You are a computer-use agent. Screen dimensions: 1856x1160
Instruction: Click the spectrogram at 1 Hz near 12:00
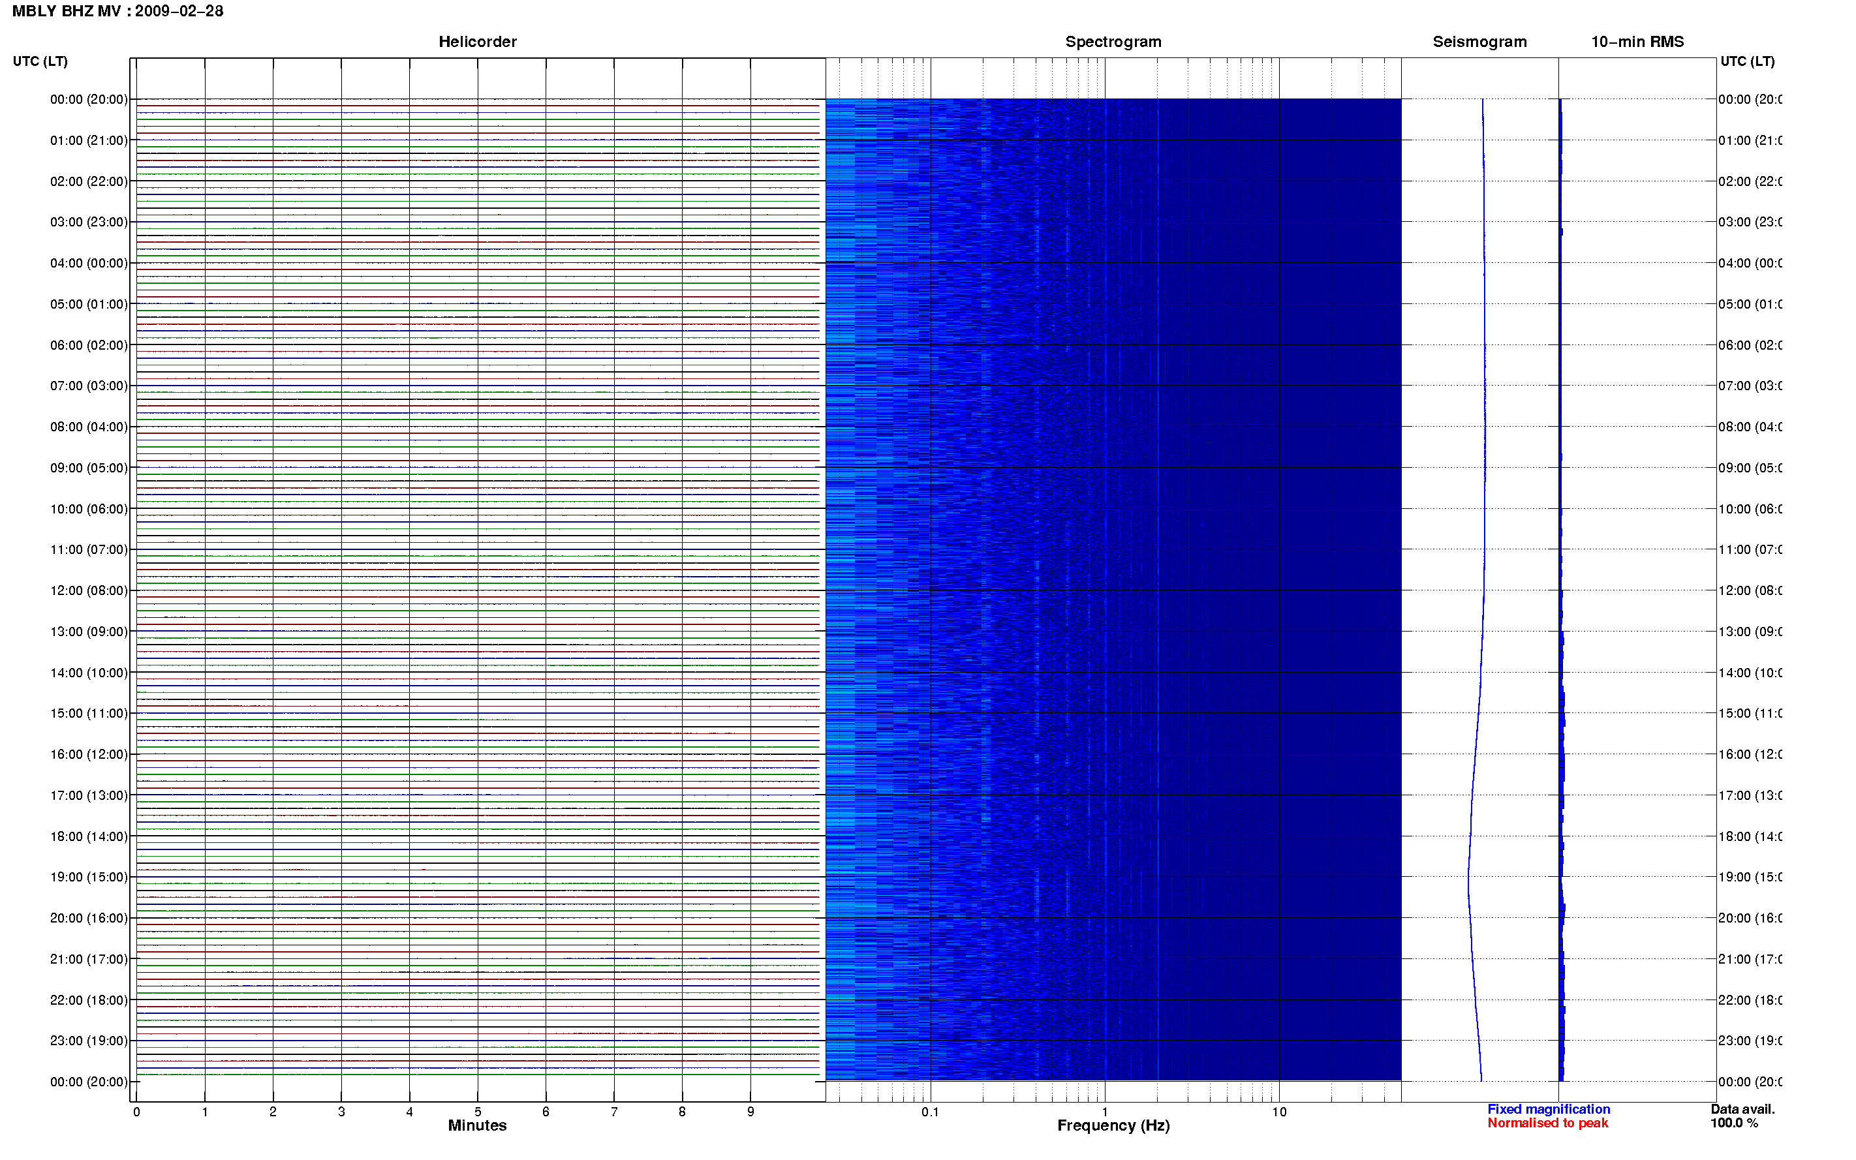[1105, 590]
